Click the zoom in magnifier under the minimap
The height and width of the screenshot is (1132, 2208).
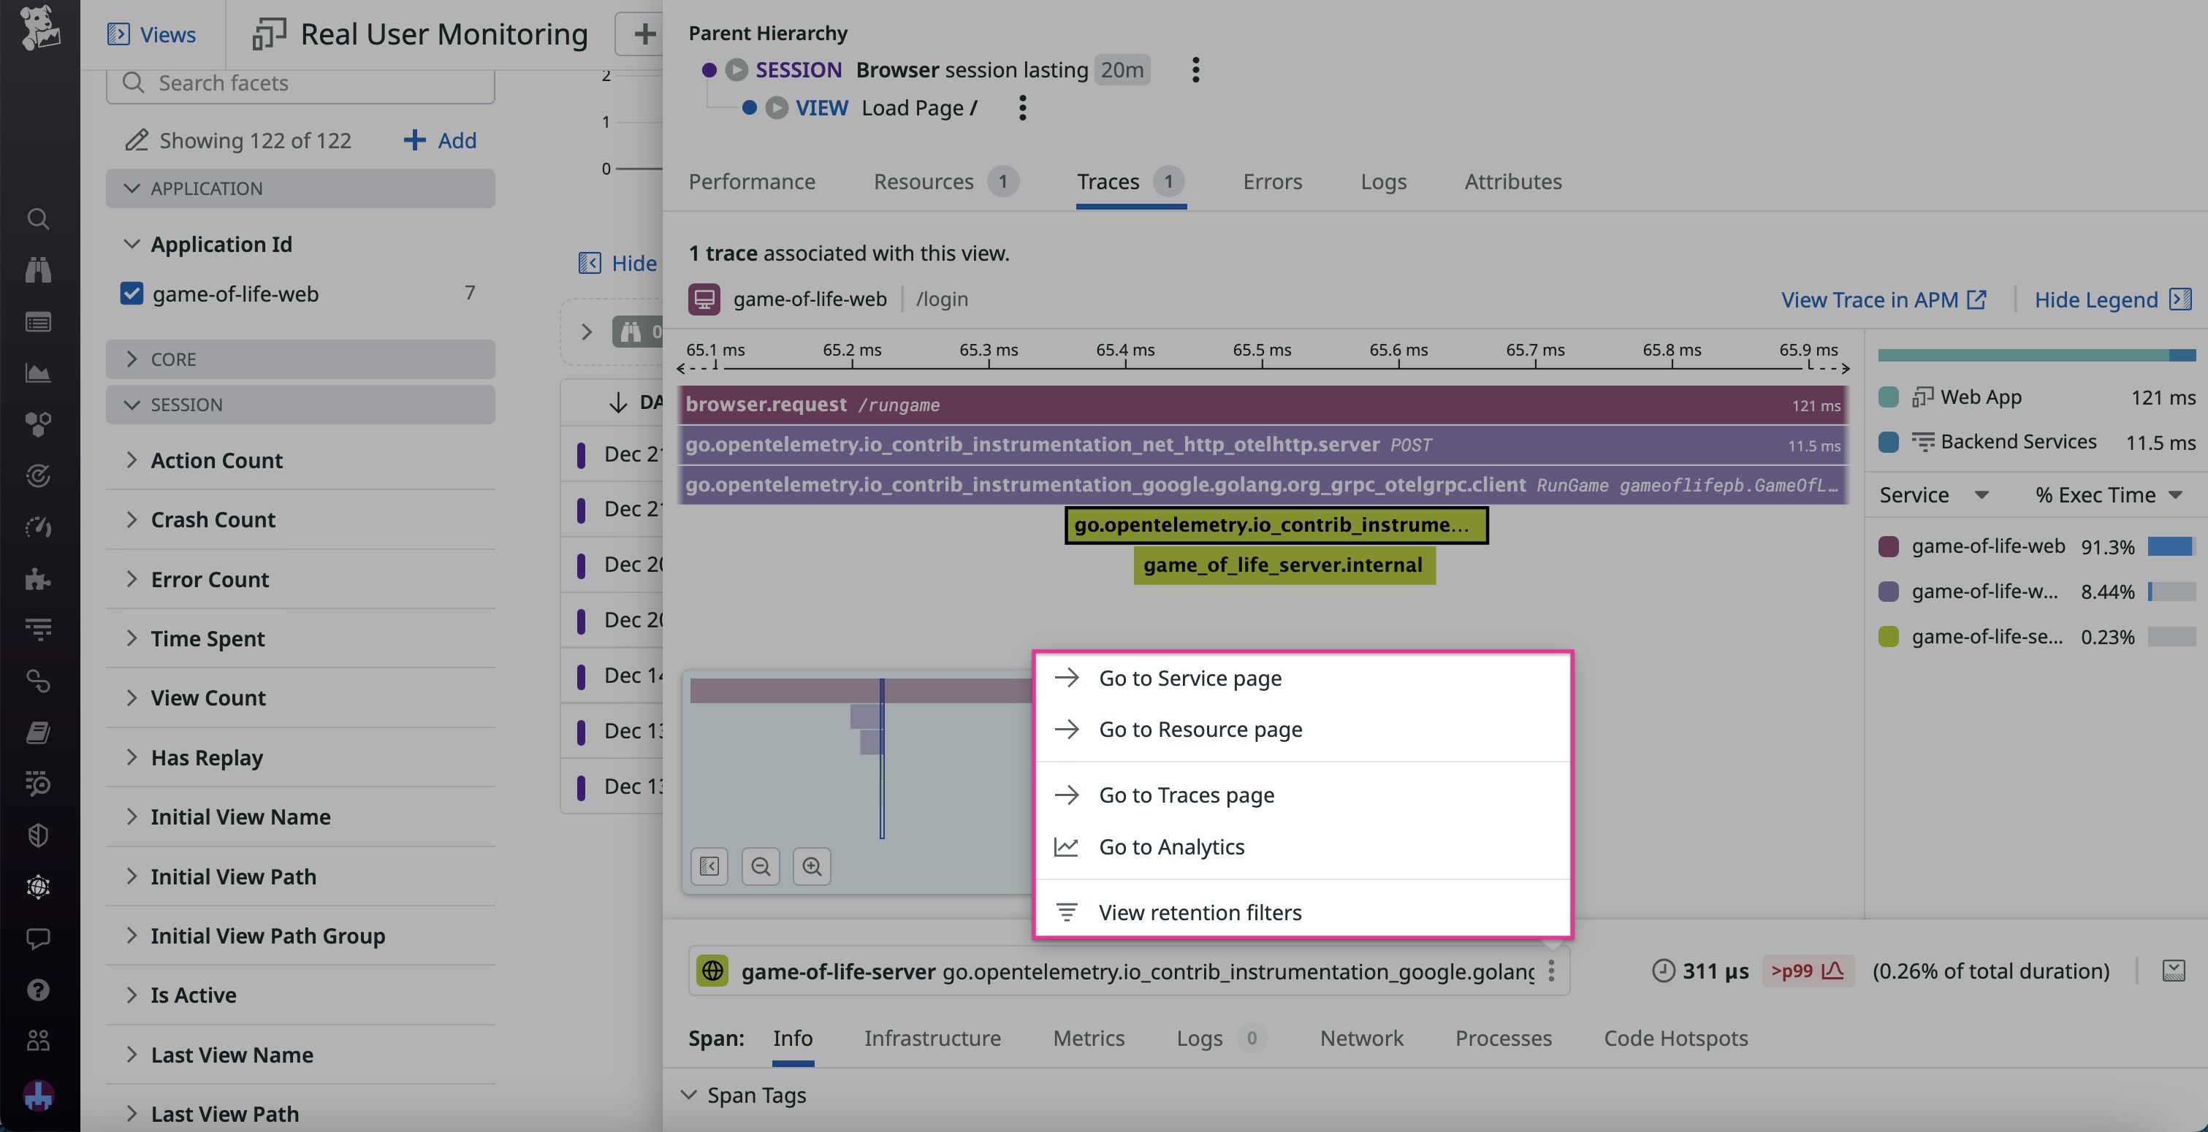(811, 866)
